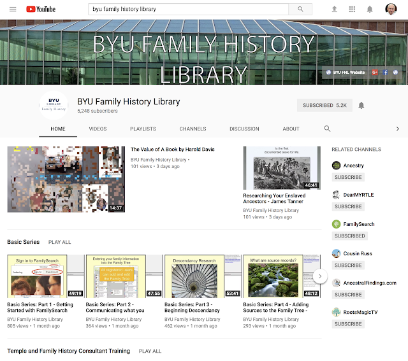Open the Ancestry channel name link
This screenshot has width=408, height=361.
[354, 166]
